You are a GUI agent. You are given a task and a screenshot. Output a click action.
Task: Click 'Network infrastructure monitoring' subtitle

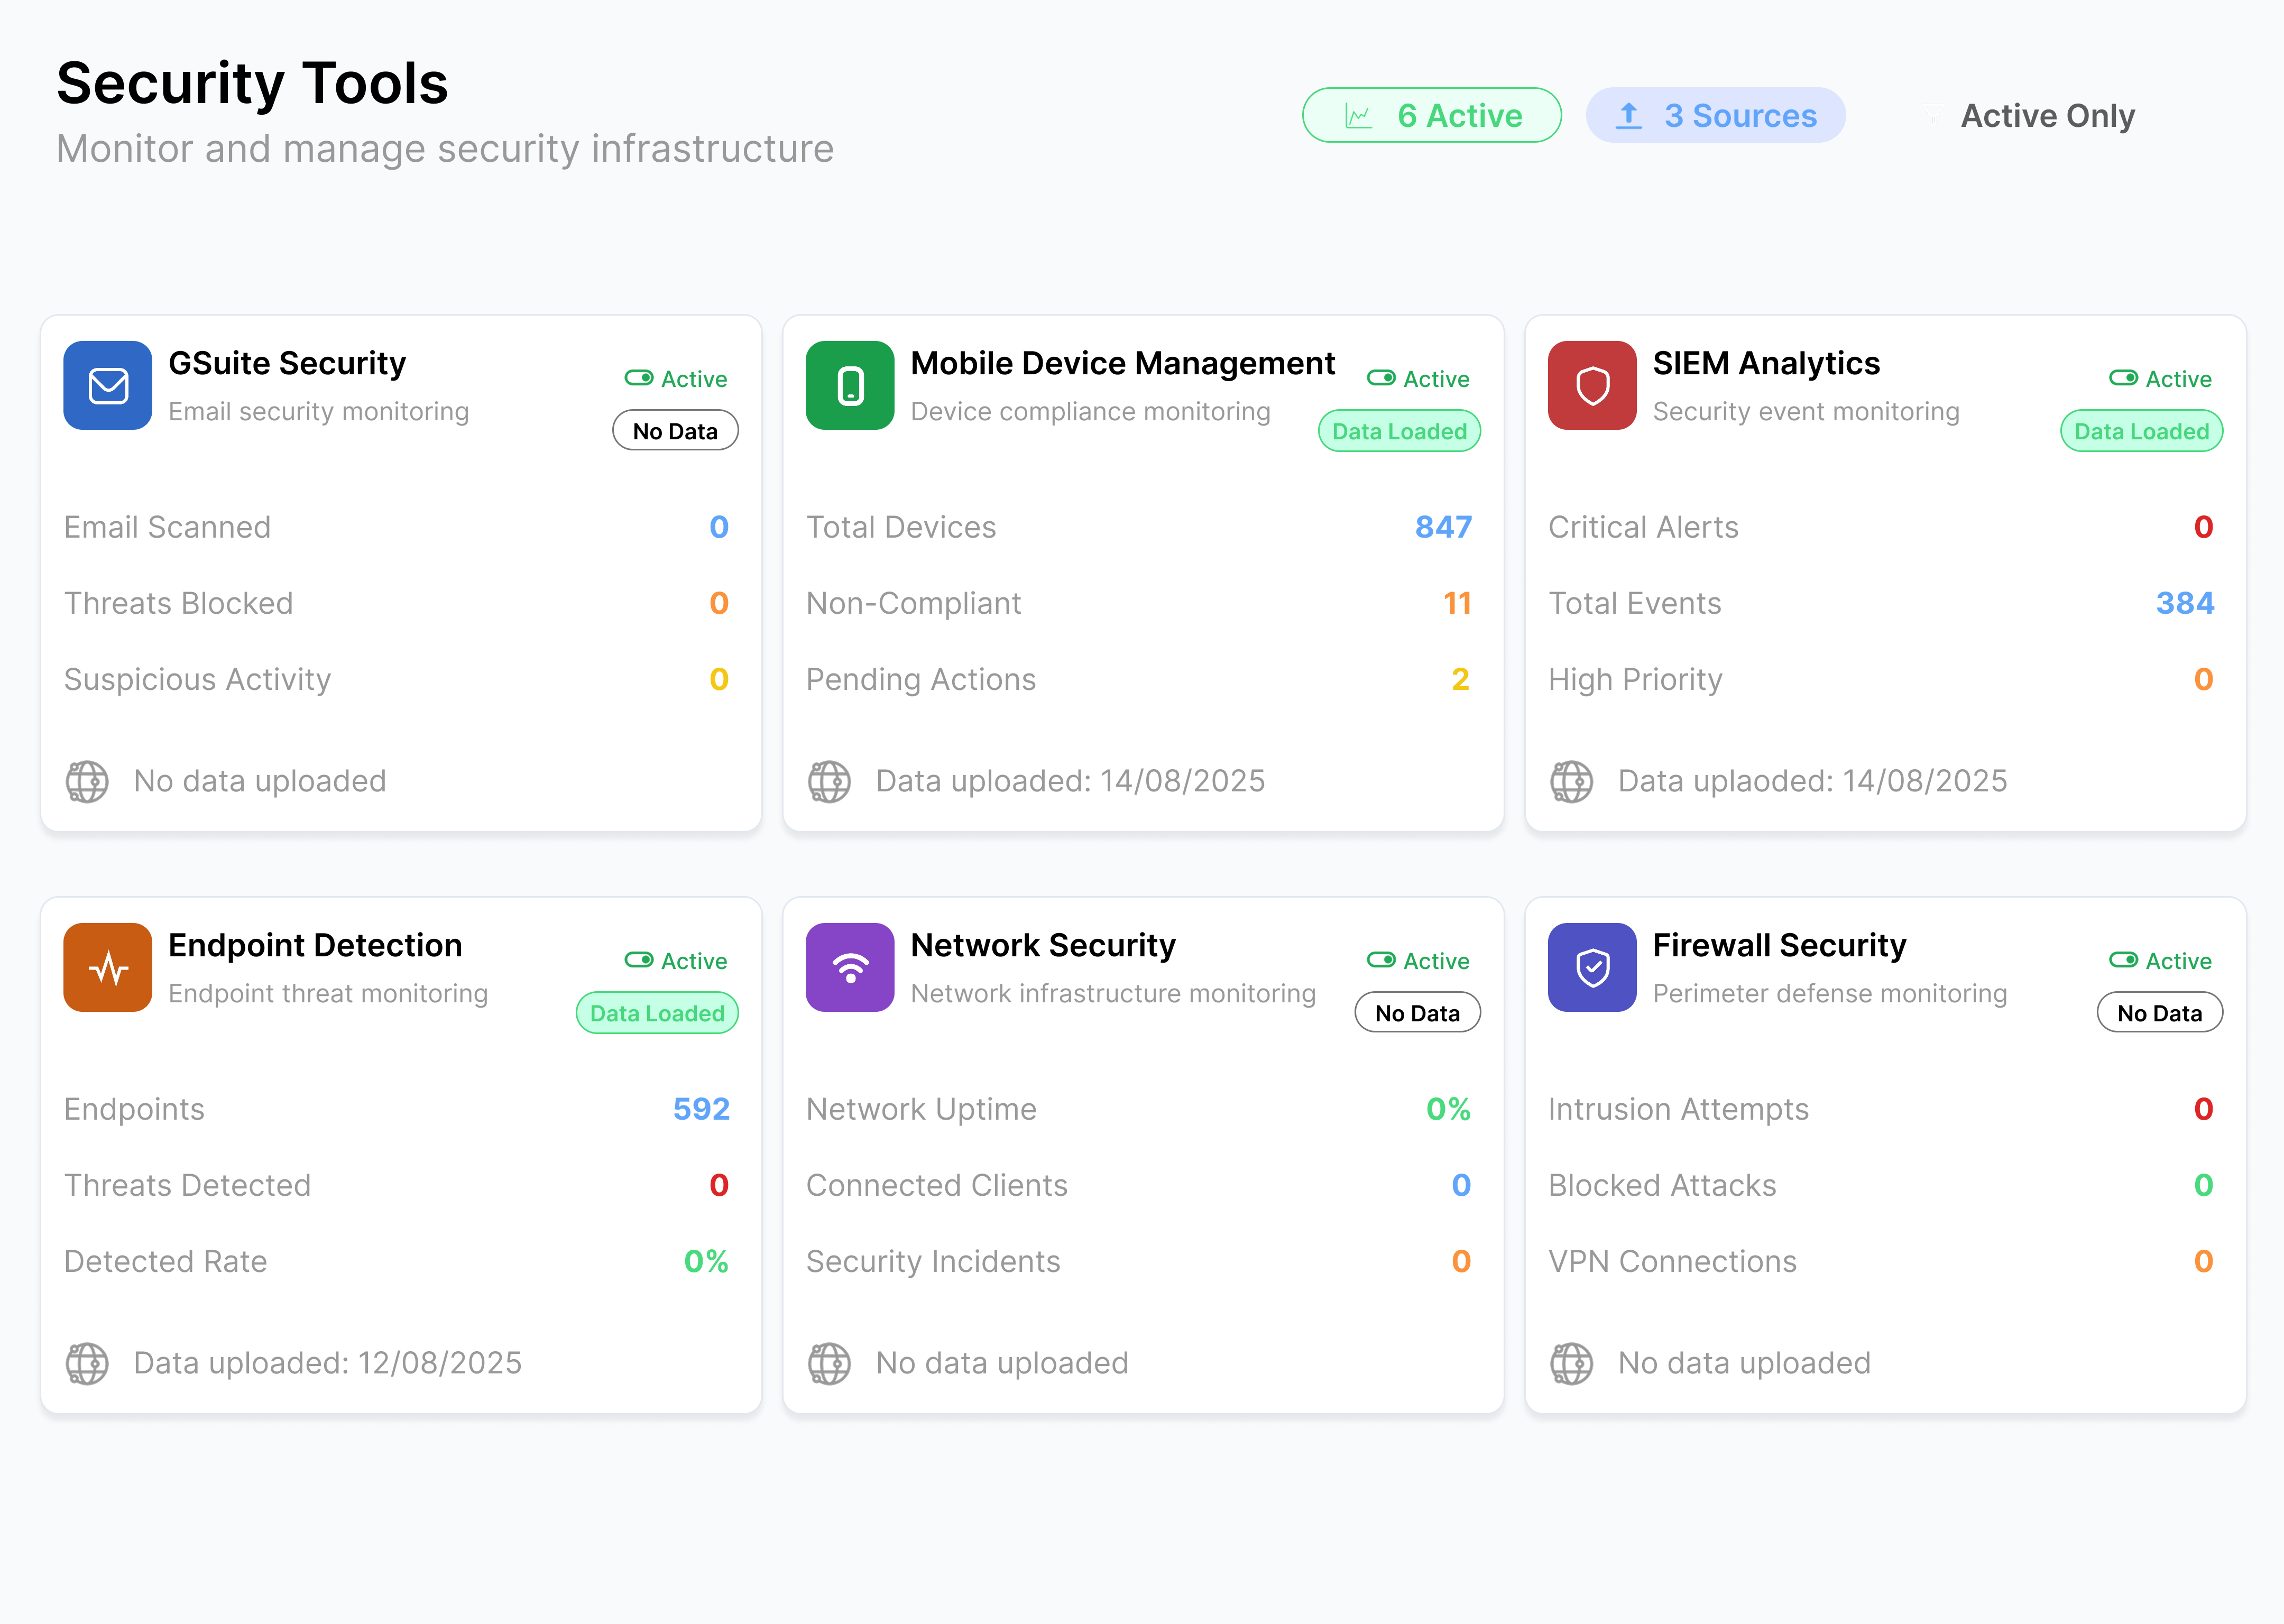click(1113, 993)
